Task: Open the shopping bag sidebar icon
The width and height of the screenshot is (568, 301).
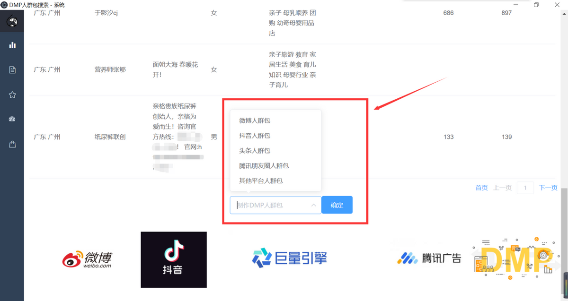Action: point(12,145)
